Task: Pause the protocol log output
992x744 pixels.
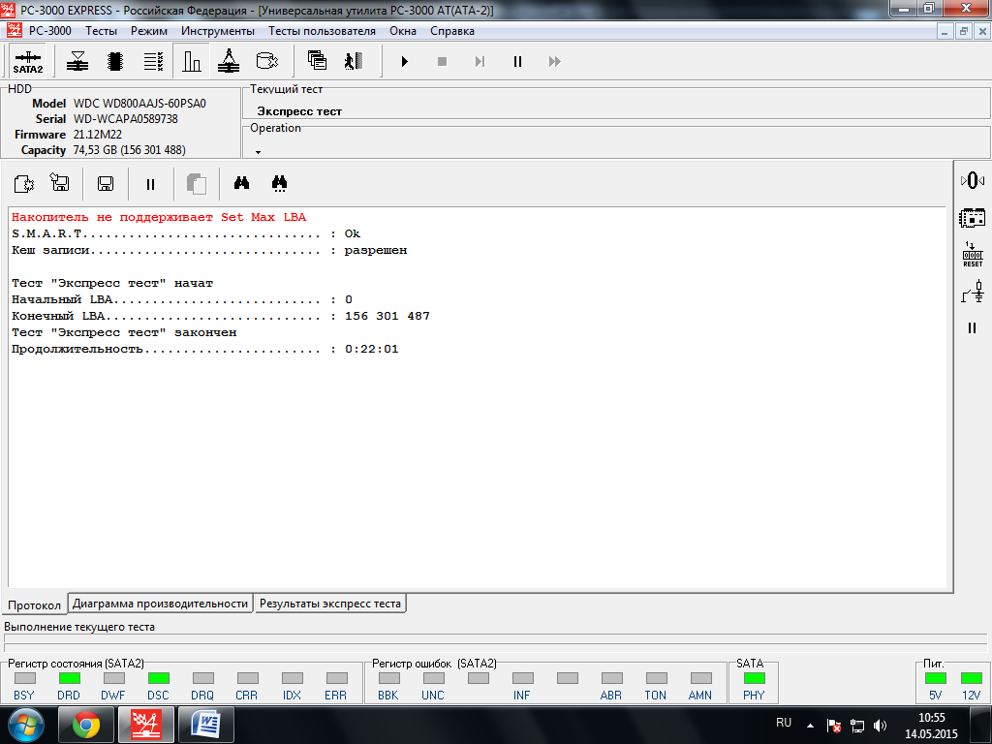Action: 150,184
